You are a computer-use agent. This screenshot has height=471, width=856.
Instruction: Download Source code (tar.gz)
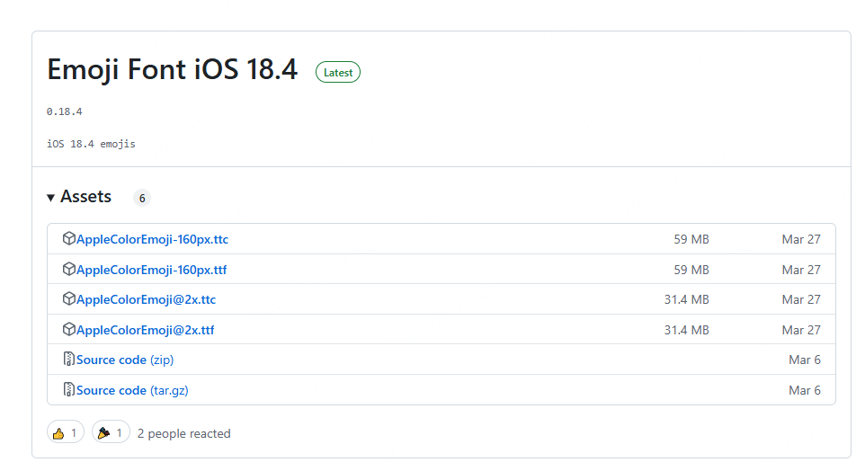click(132, 391)
